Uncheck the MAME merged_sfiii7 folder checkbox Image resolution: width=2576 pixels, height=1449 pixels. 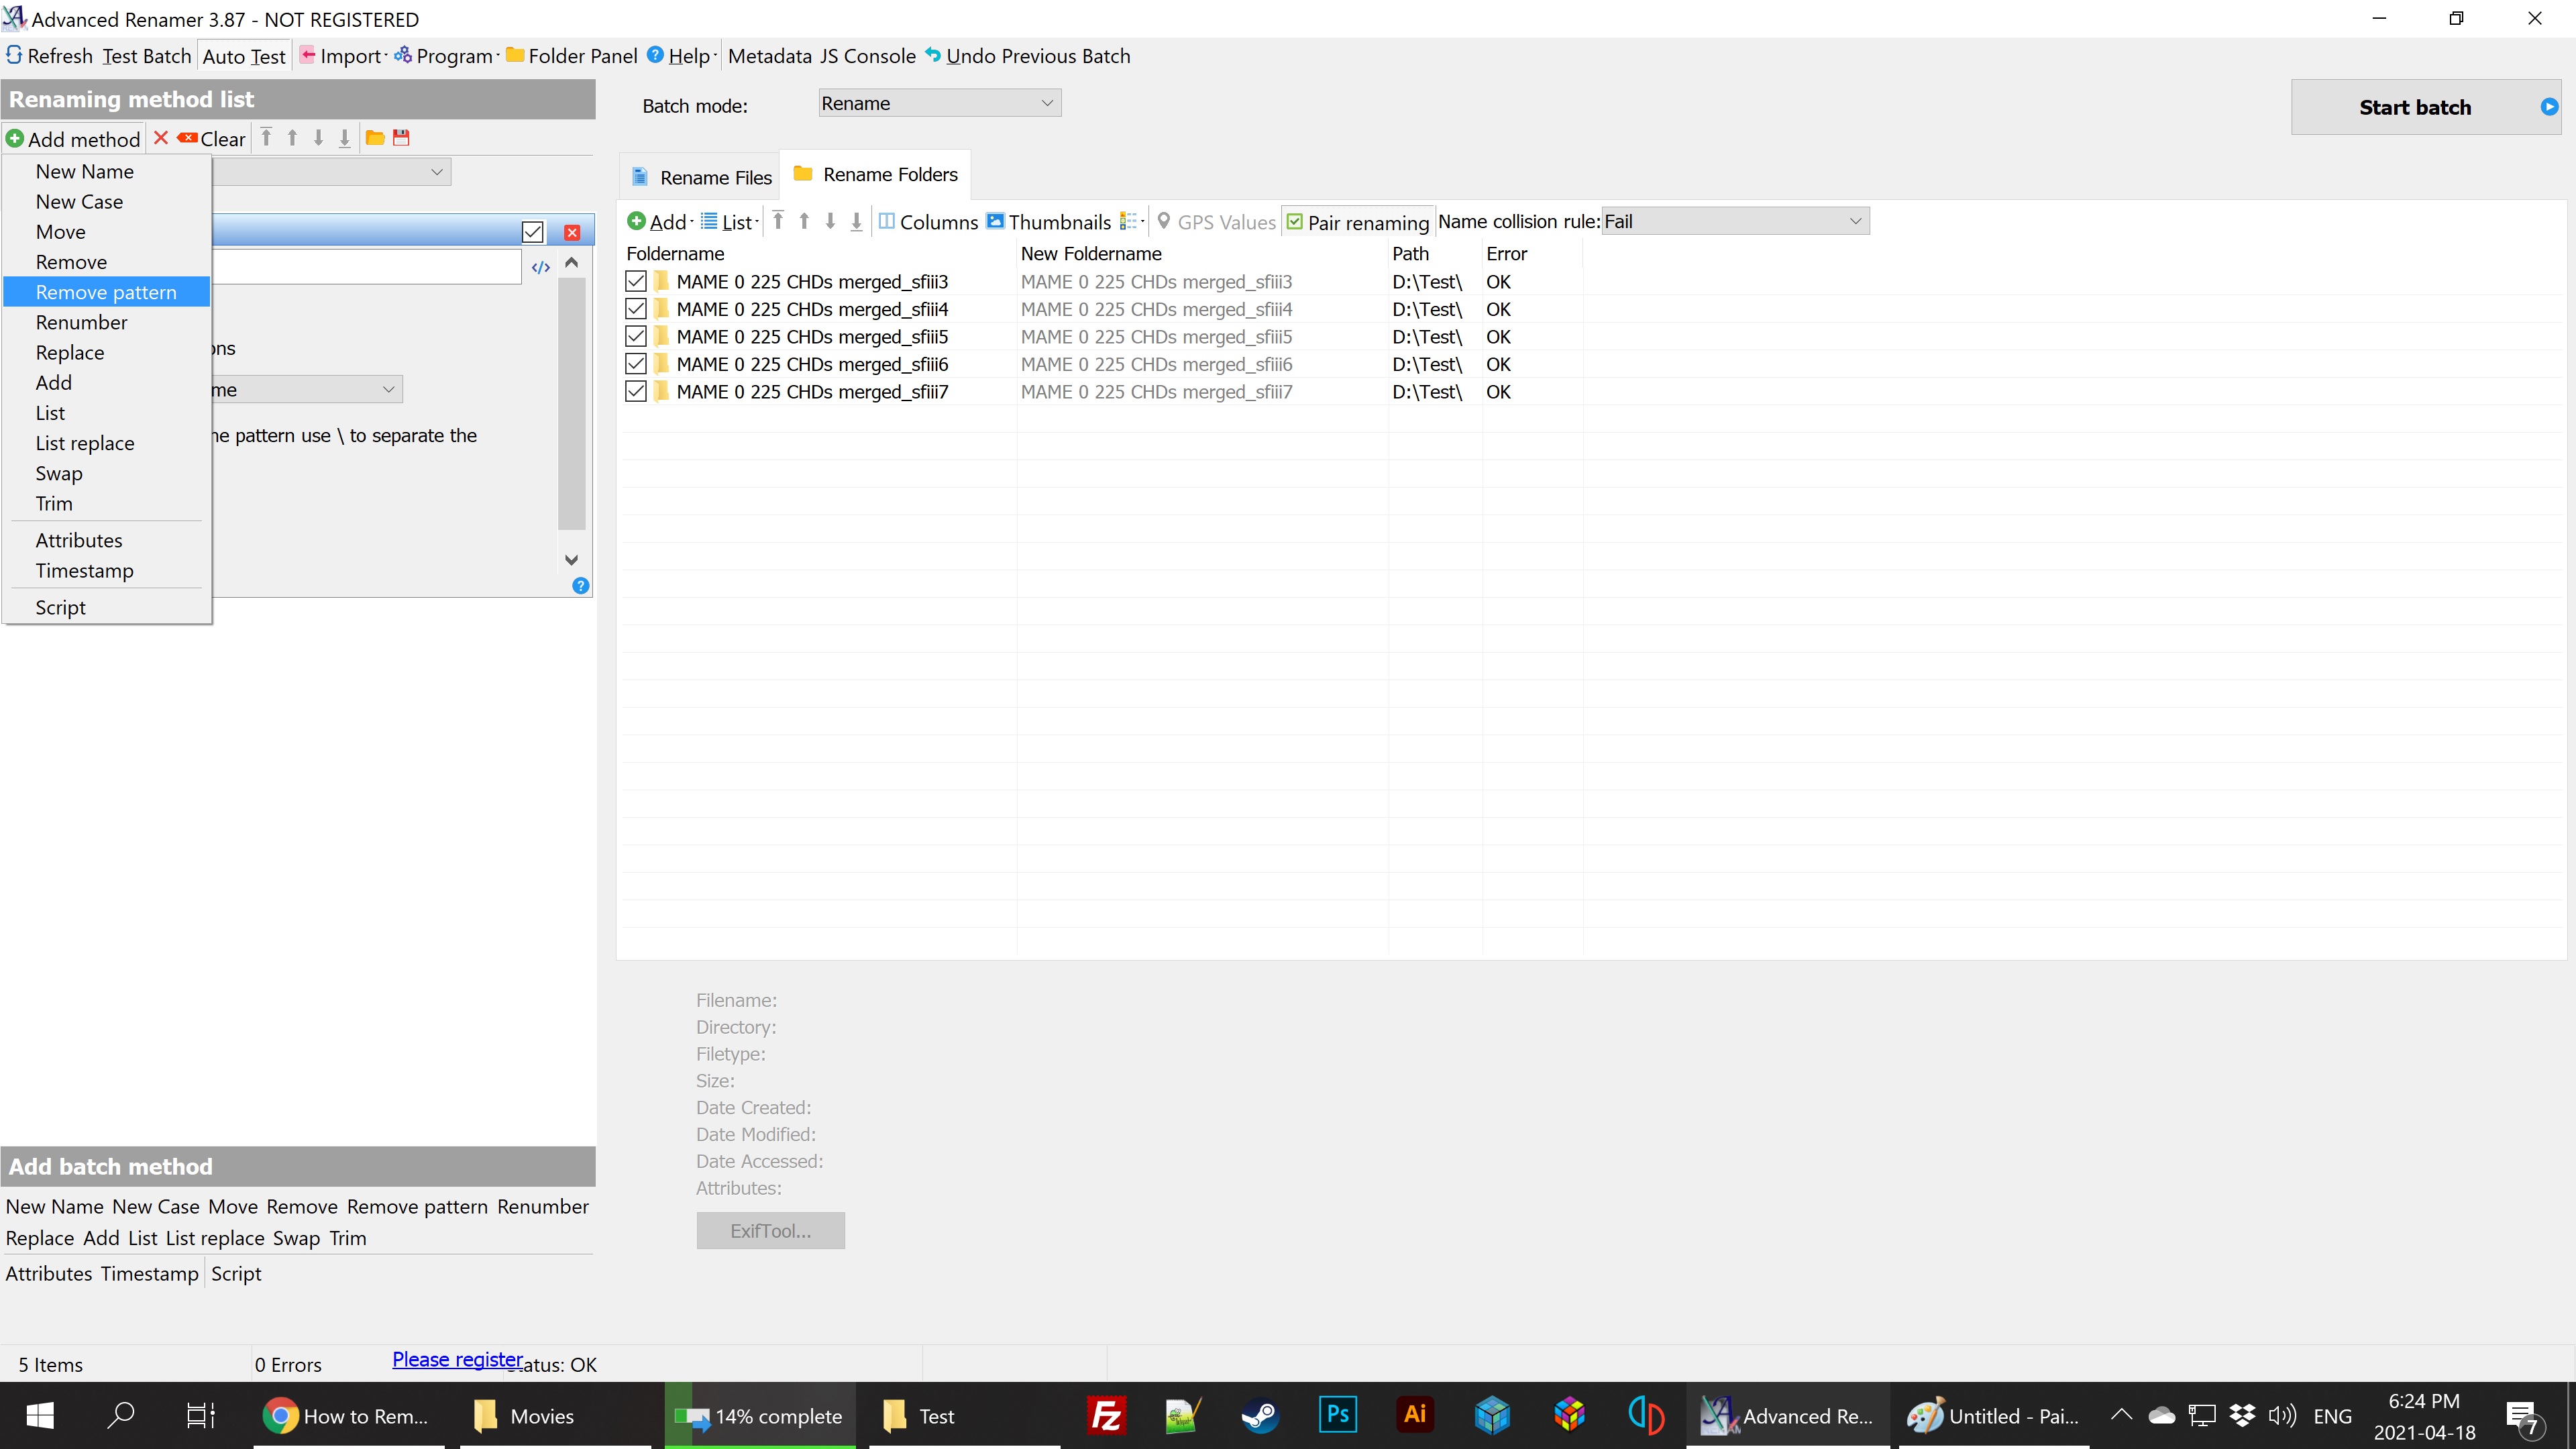pyautogui.click(x=636, y=392)
